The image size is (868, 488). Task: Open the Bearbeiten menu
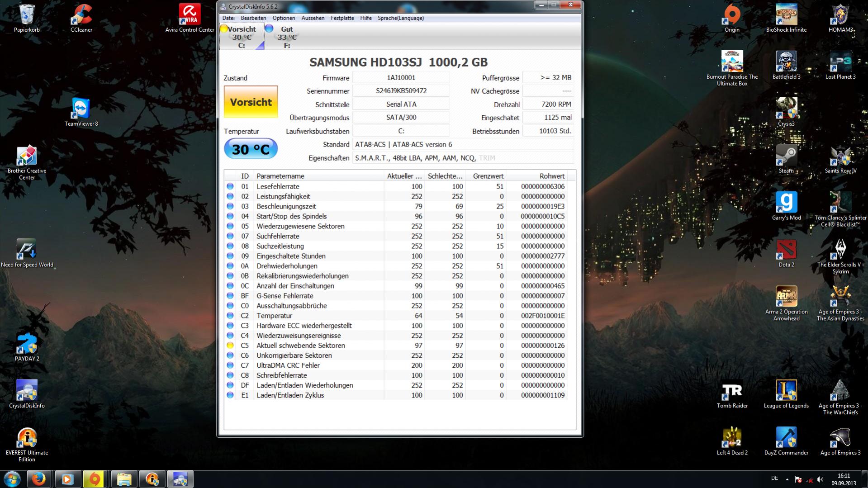pos(253,18)
